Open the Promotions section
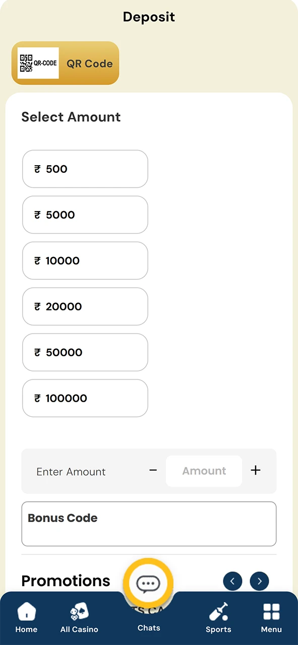298x645 pixels. point(66,580)
